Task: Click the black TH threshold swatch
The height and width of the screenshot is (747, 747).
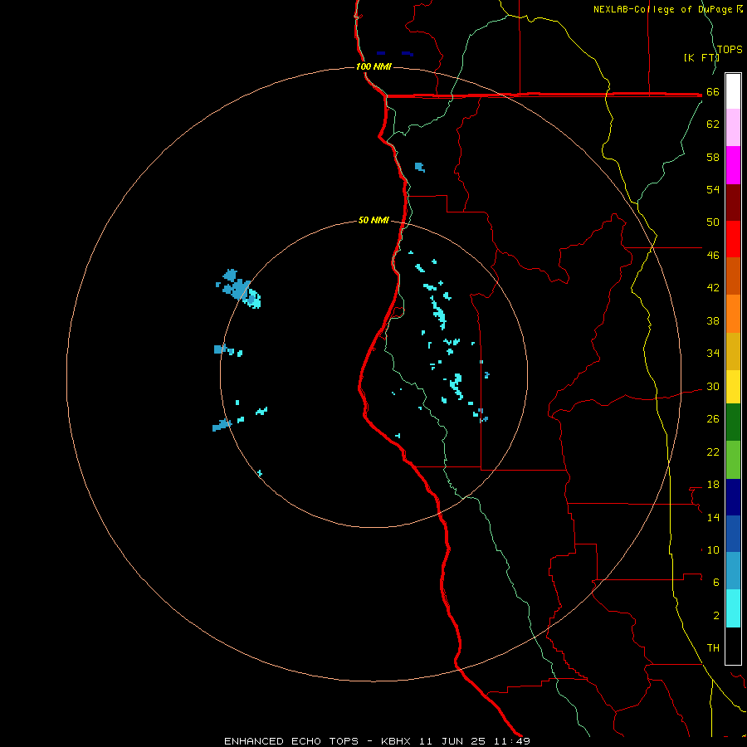Action: coord(733,646)
